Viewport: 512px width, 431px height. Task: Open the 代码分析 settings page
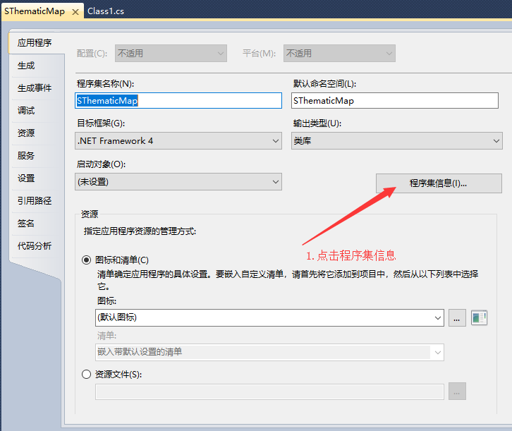pos(35,245)
